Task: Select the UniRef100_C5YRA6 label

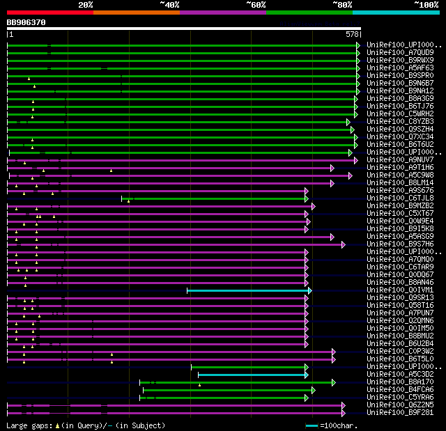Action: point(400,398)
